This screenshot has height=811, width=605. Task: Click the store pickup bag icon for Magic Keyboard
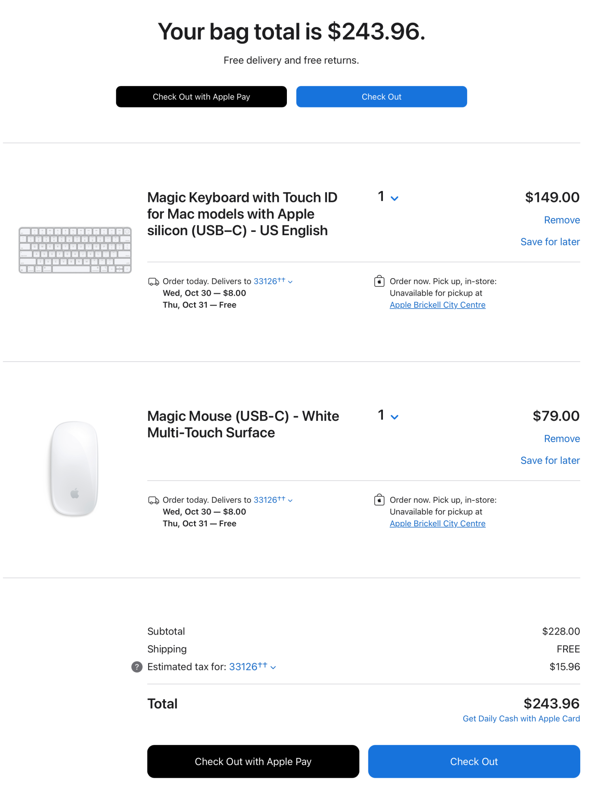379,281
